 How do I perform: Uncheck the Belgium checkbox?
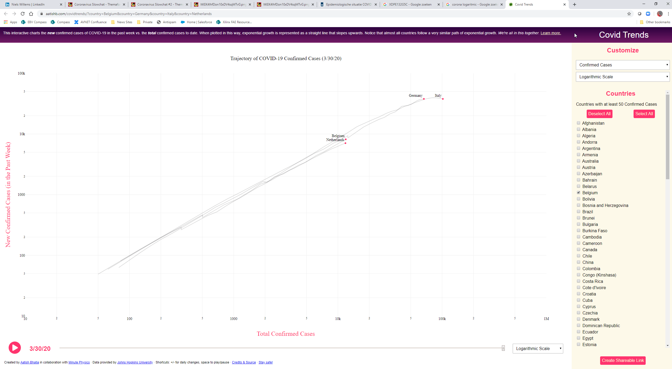579,193
